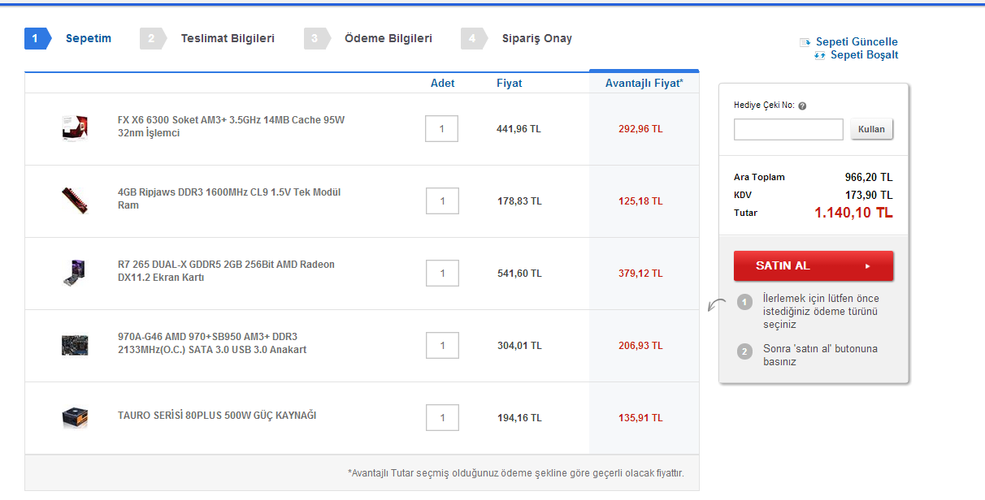Focus the Hediye Çeki No input field
985x500 pixels.
(788, 130)
